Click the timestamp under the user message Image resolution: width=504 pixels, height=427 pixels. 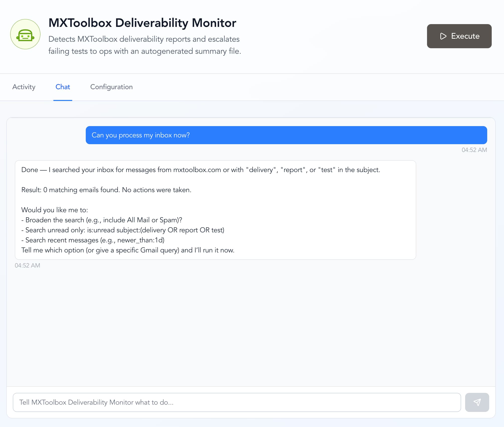474,150
